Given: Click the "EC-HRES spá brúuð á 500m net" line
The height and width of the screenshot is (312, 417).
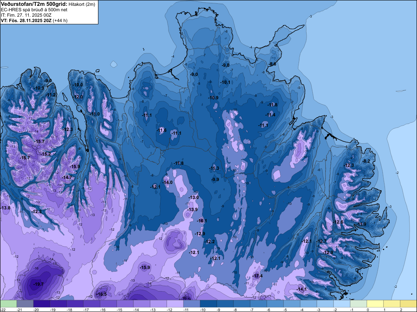Looking at the screenshot, I should pyautogui.click(x=34, y=10).
